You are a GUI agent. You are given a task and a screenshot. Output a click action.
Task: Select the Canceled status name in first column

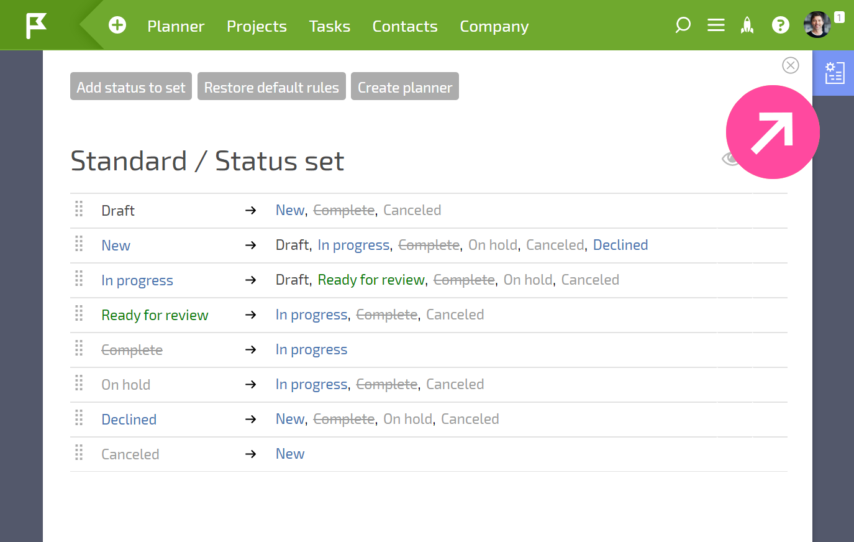coord(130,454)
